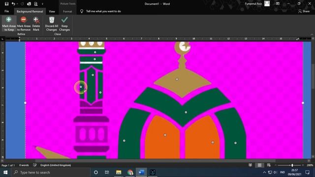Click the network icon in system tray
The height and width of the screenshot is (177, 315).
tap(270, 173)
